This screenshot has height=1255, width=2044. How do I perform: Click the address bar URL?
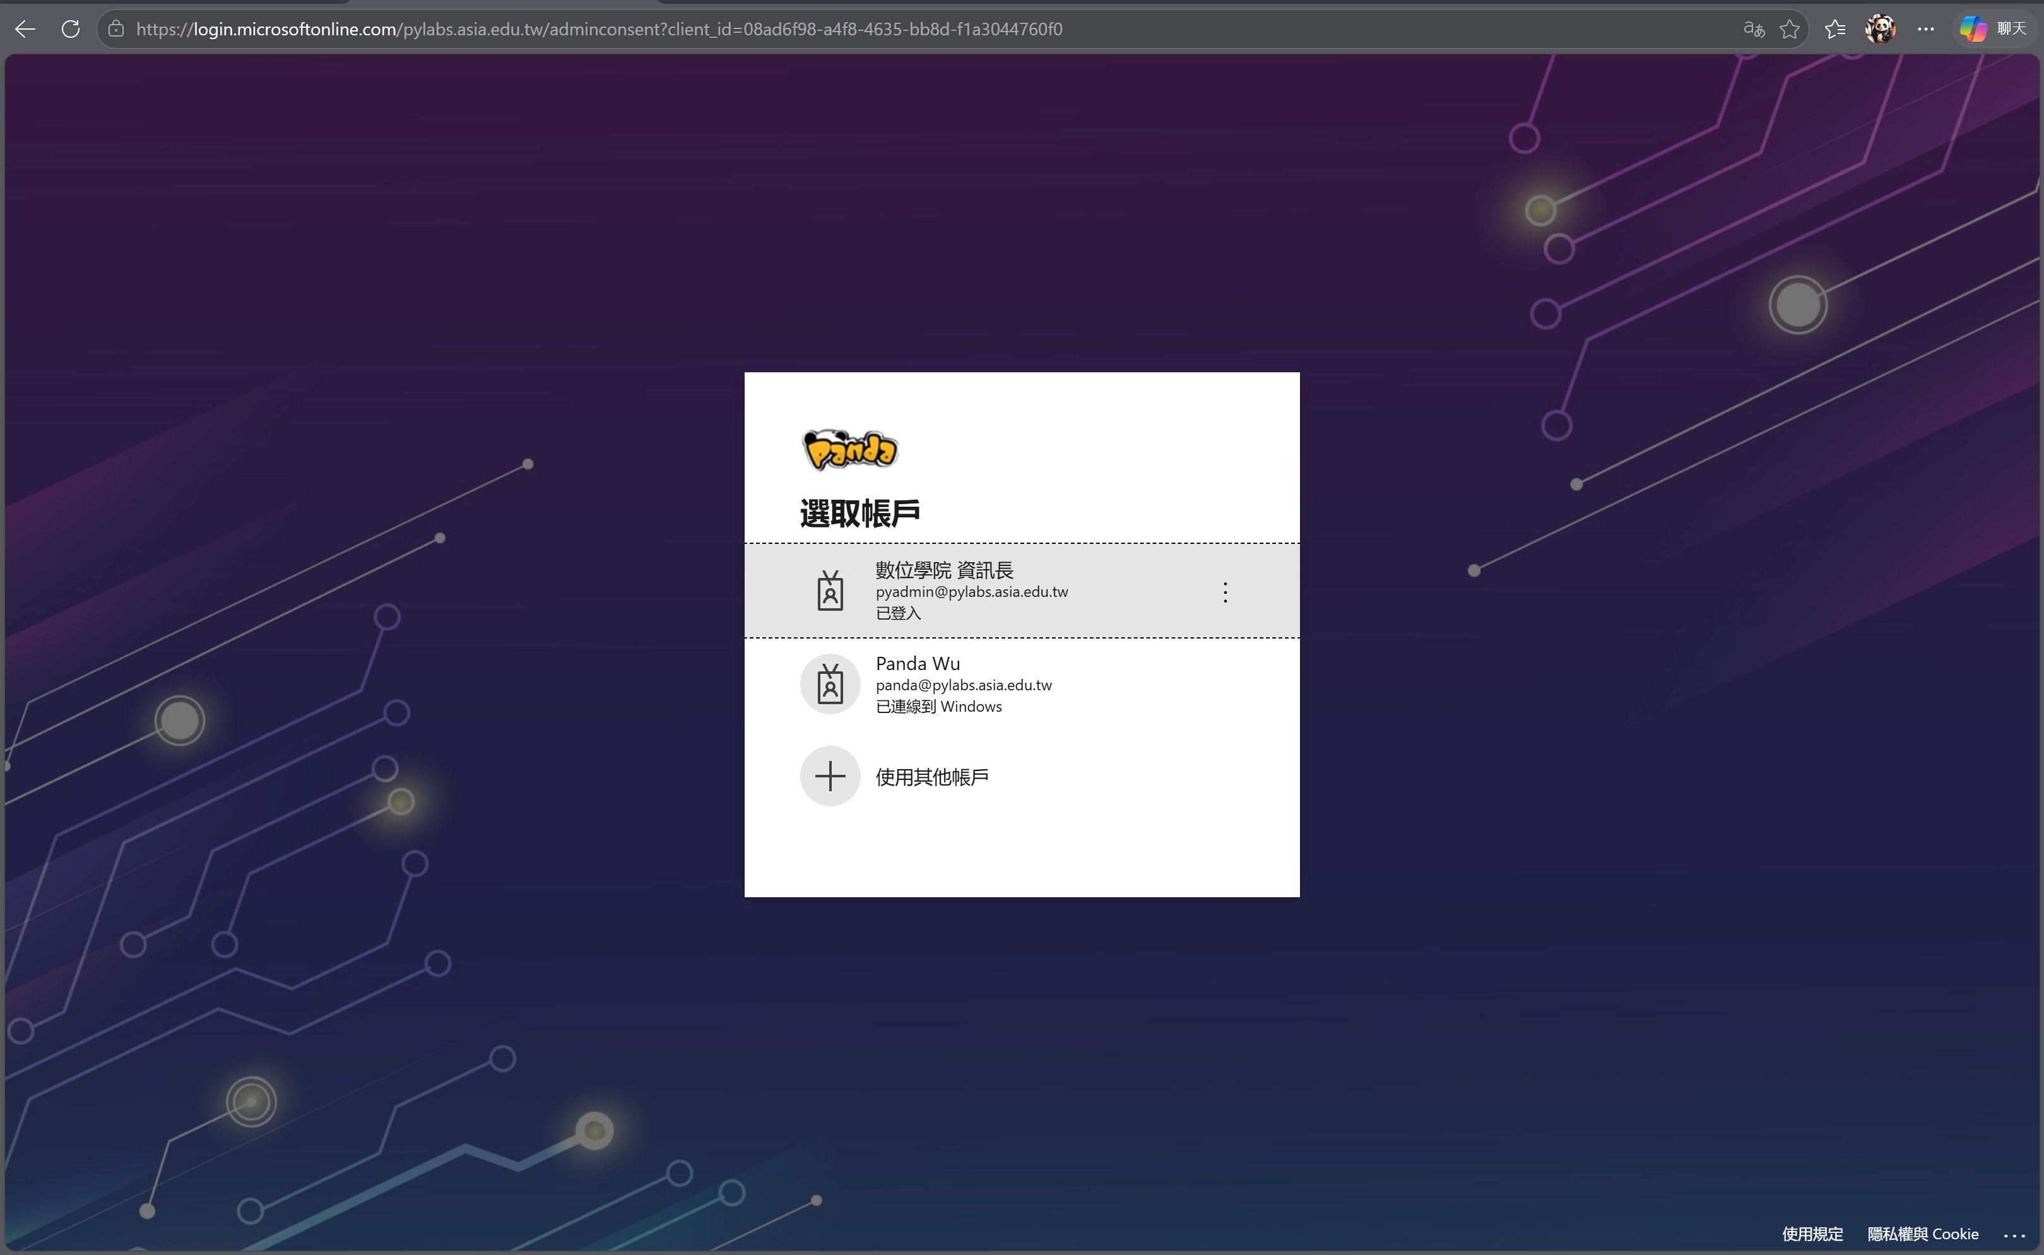coord(598,29)
